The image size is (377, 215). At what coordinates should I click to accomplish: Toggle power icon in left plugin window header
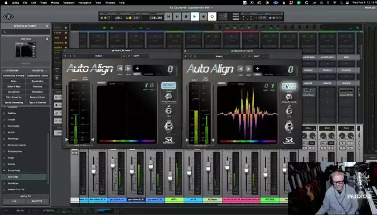click(124, 56)
